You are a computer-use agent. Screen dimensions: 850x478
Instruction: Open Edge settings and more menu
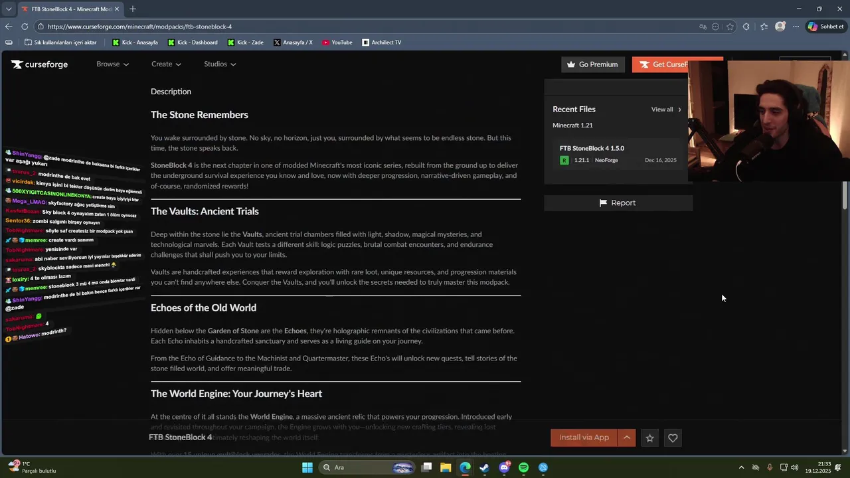point(796,27)
